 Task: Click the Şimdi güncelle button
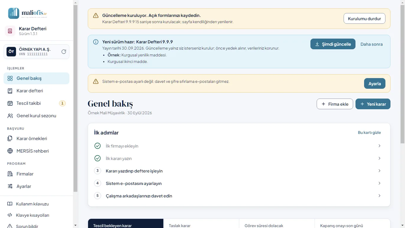pyautogui.click(x=333, y=44)
